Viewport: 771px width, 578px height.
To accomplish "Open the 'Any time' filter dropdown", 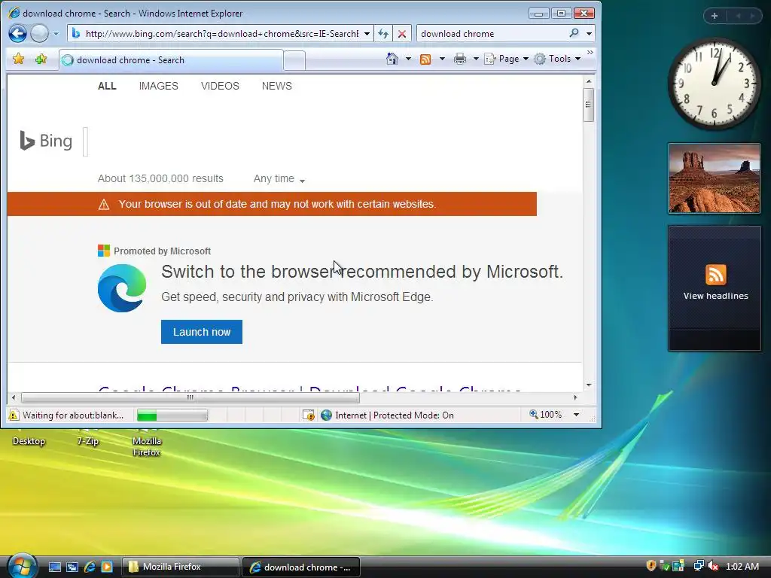I will tap(279, 179).
